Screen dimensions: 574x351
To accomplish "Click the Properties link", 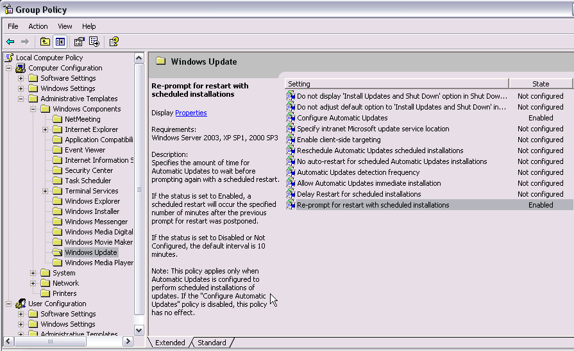I will [190, 113].
